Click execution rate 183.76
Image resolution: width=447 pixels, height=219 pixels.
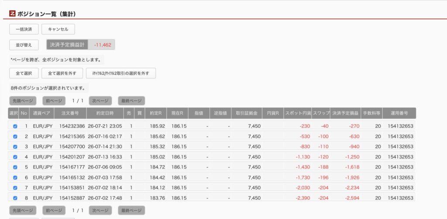pyautogui.click(x=157, y=198)
